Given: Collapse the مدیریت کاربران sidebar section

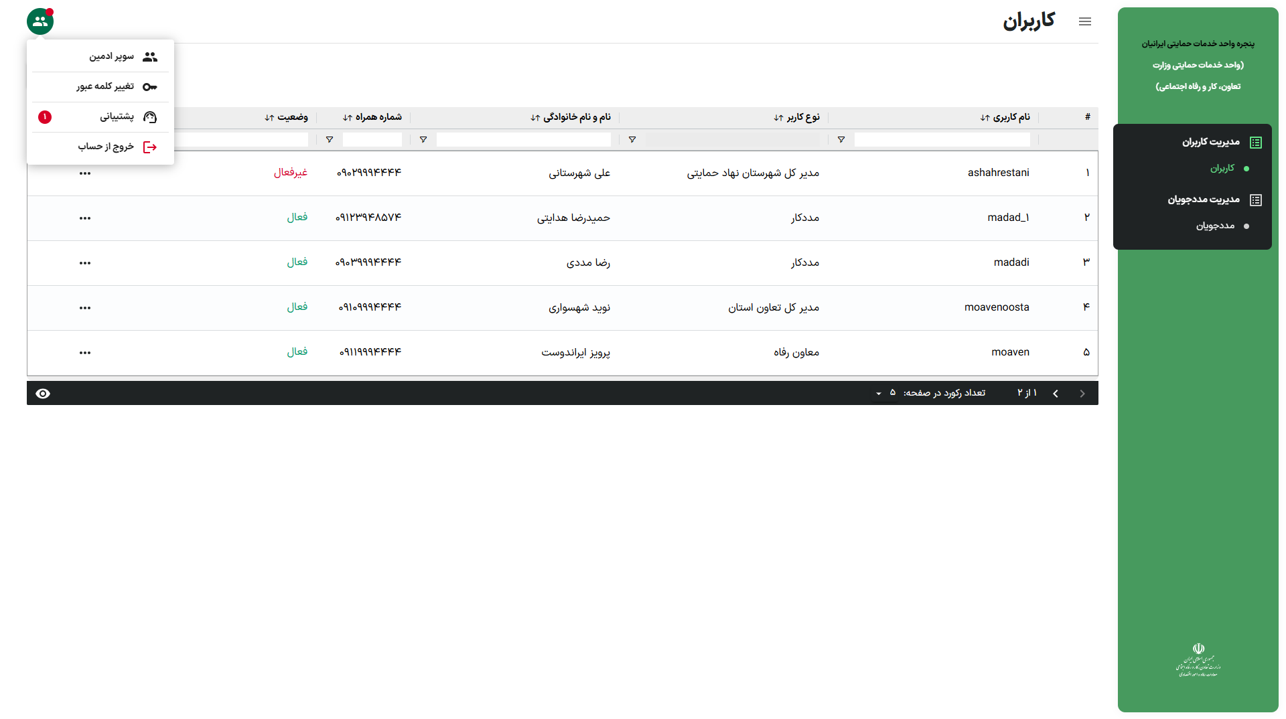Looking at the screenshot, I should [1210, 142].
